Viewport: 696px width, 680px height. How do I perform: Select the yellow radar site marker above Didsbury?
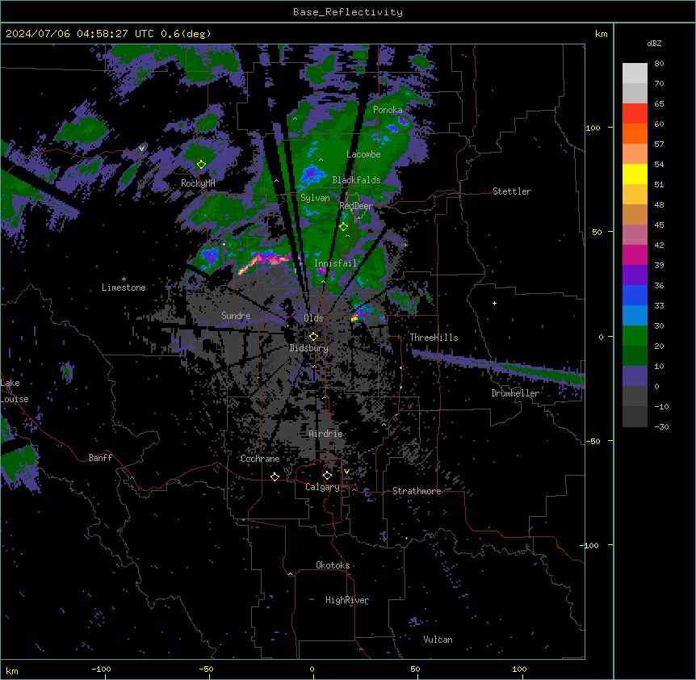pyautogui.click(x=313, y=337)
